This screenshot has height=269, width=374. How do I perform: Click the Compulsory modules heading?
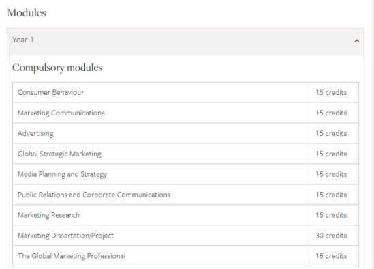click(x=57, y=68)
